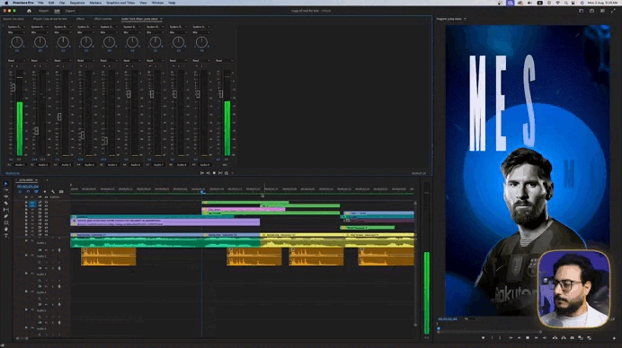Click Export Frame camera icon
Viewport: 622px width, 348px height.
point(572,338)
